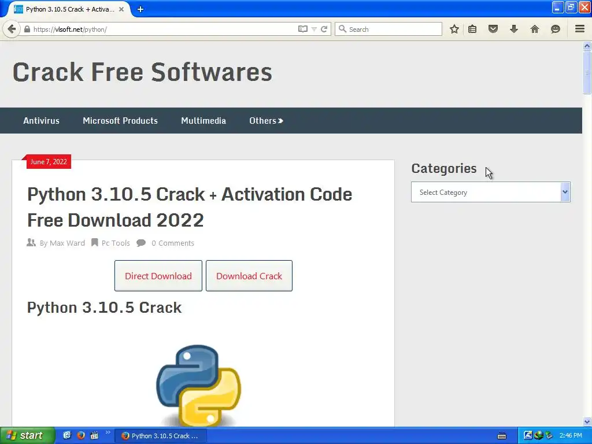592x444 pixels.
Task: Click the author people icon
Action: pyautogui.click(x=31, y=242)
